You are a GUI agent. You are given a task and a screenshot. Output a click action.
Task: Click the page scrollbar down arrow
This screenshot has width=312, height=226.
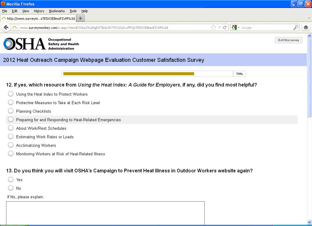tap(310, 222)
